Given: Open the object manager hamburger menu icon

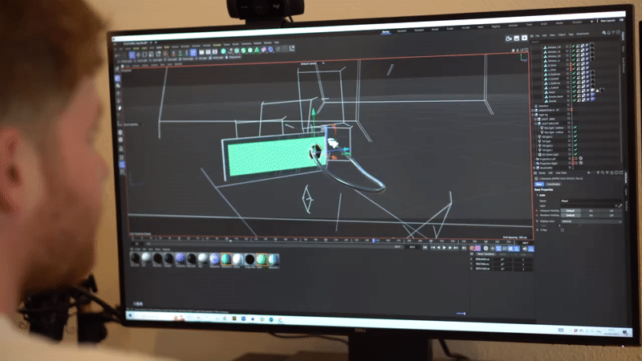Looking at the screenshot, I should [x=531, y=36].
